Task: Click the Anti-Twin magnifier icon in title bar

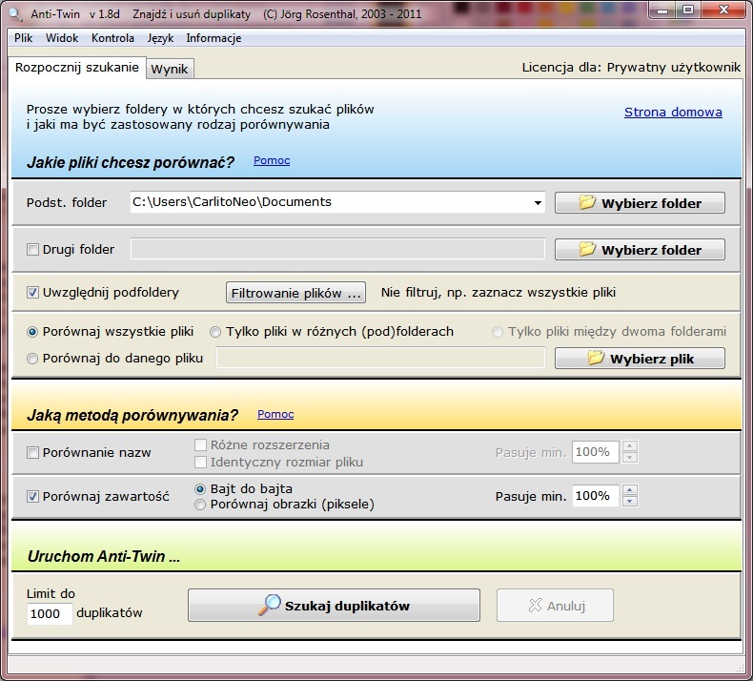Action: tap(16, 14)
